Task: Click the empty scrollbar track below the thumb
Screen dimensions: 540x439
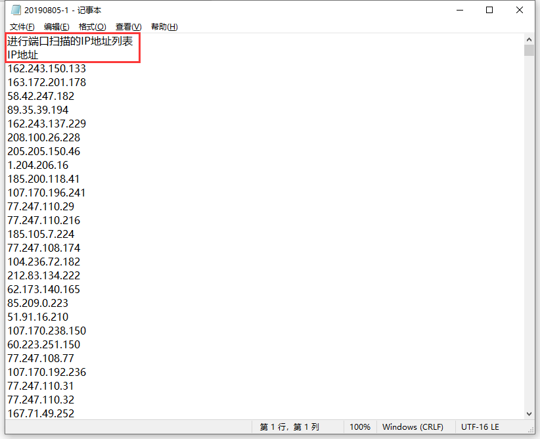Action: (529, 230)
